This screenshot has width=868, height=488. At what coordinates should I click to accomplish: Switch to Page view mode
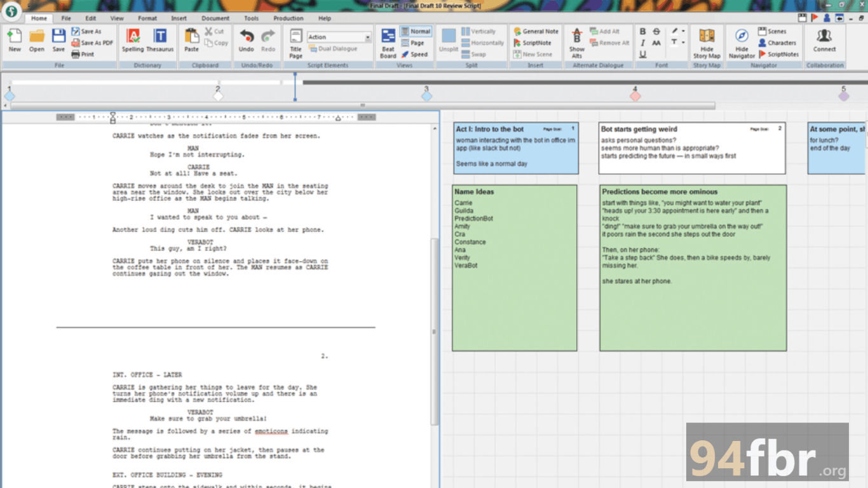(x=413, y=43)
